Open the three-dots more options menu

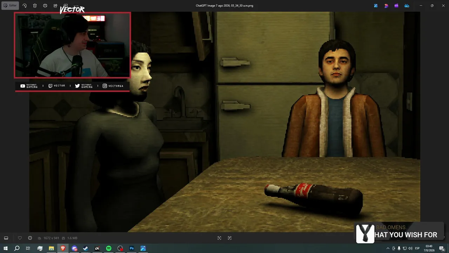(x=76, y=6)
